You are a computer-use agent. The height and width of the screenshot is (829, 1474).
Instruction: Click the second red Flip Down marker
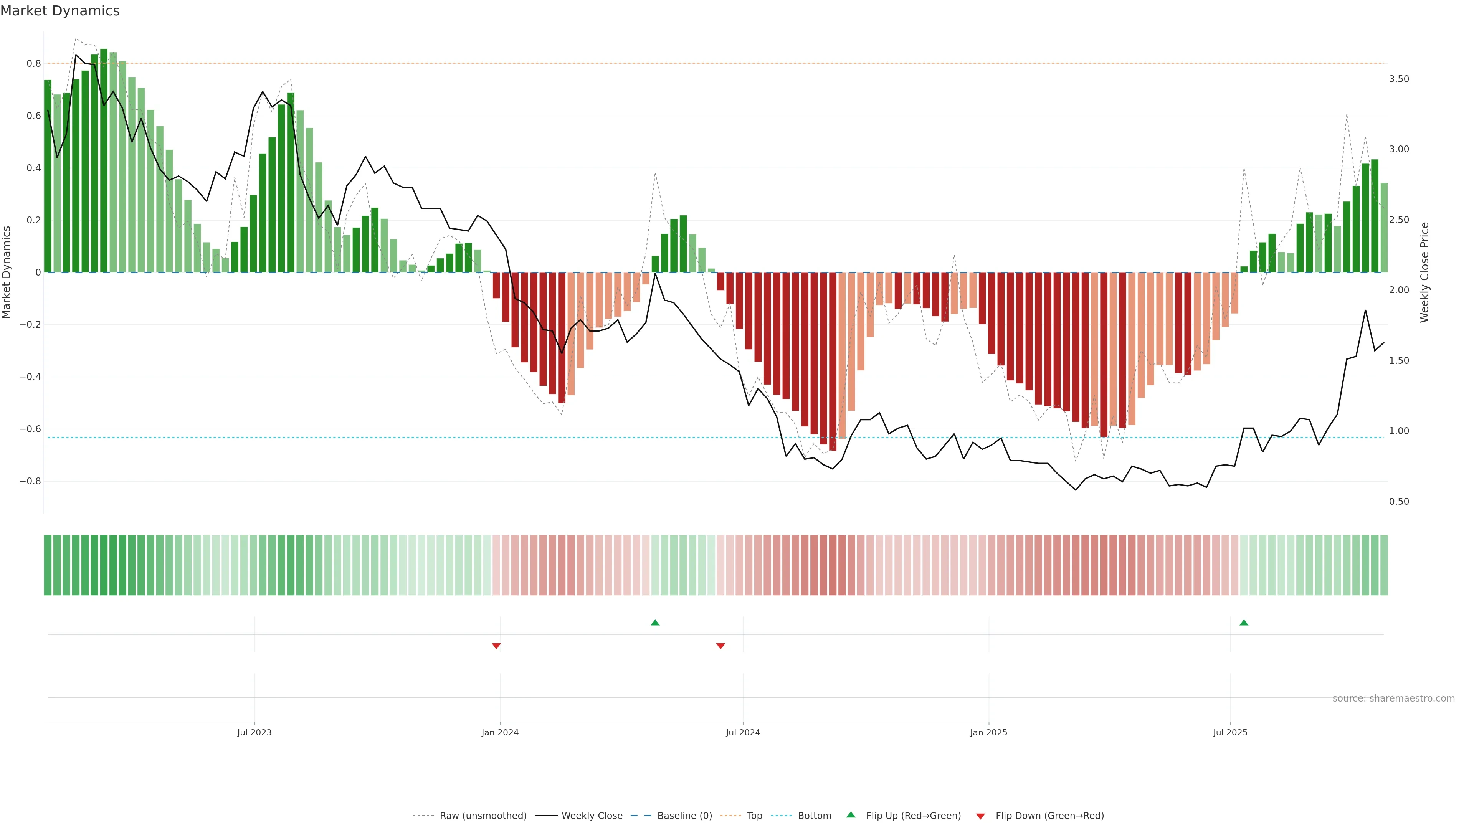(720, 646)
